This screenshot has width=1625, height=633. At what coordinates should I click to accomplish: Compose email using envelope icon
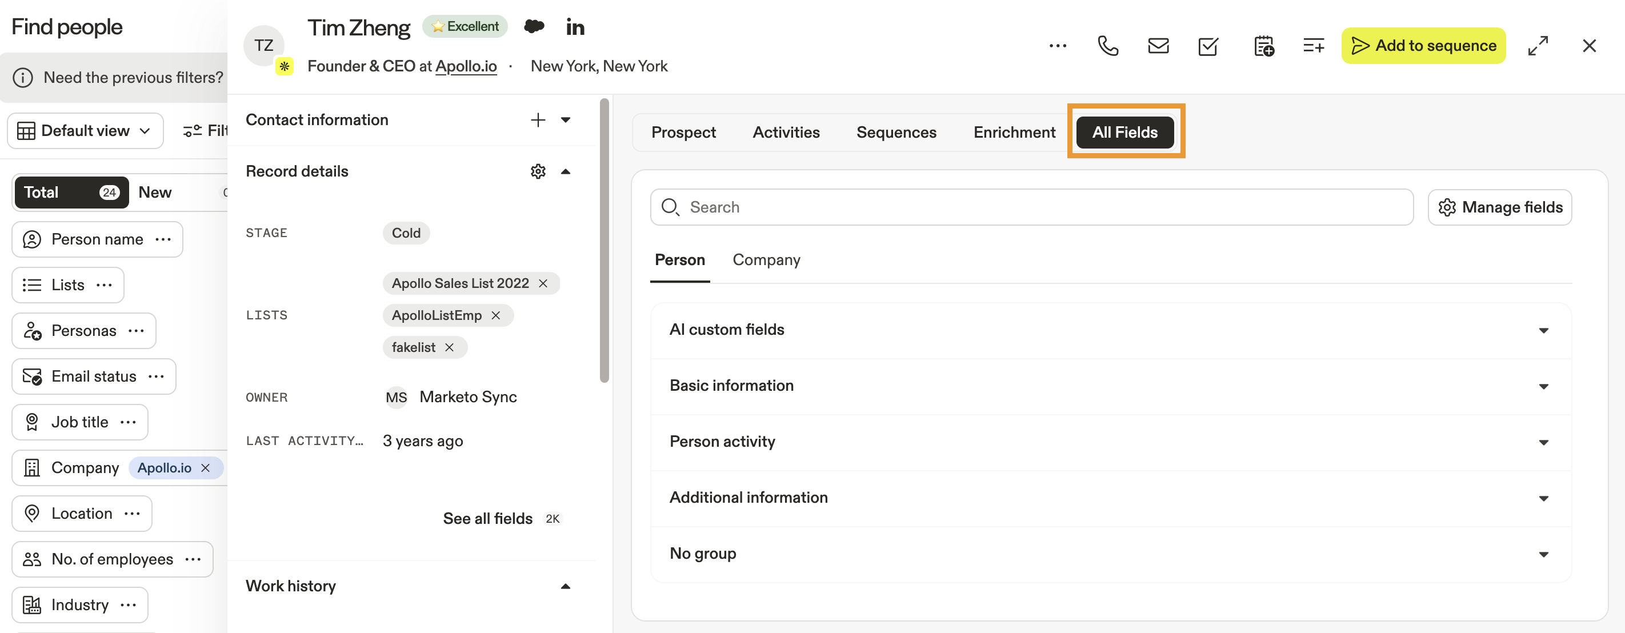1158,45
